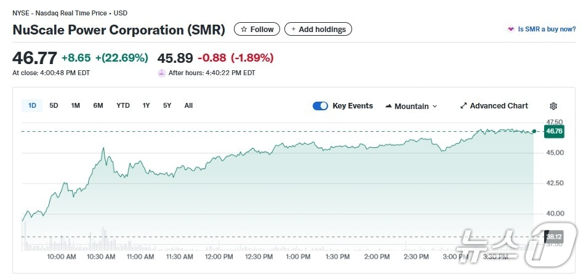Switch to the YTD range
The image size is (586, 276).
pyautogui.click(x=123, y=105)
